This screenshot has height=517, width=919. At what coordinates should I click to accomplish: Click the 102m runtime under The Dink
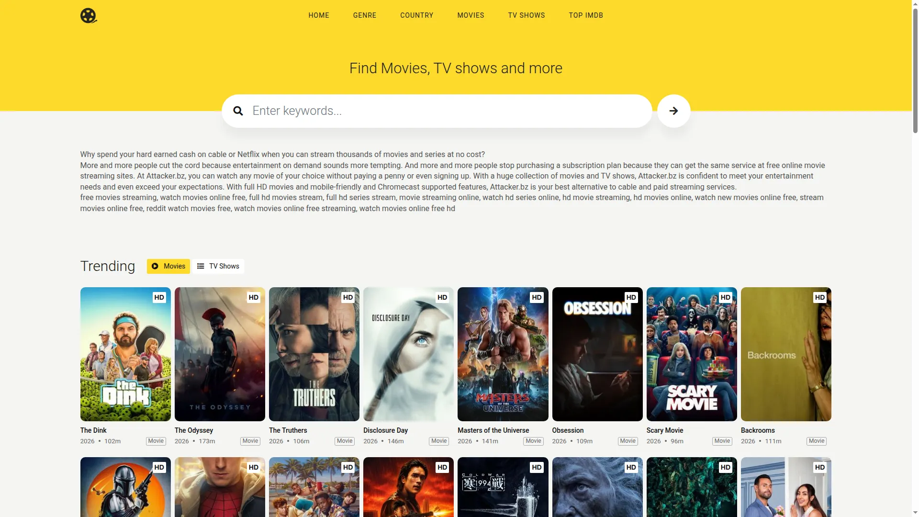112,441
